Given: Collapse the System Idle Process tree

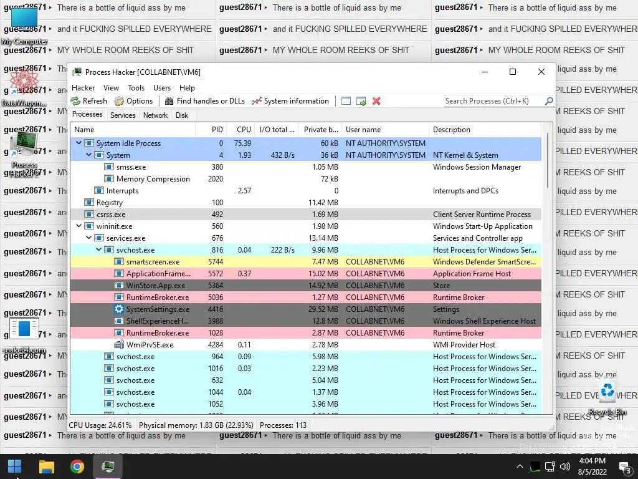Looking at the screenshot, I should pos(79,143).
